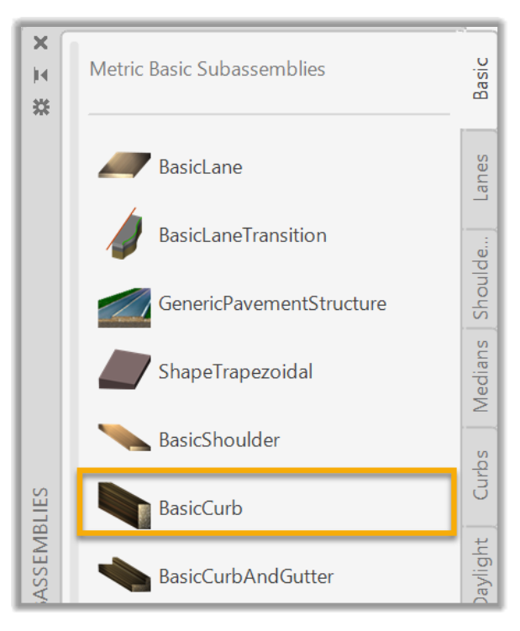Viewport: 520px width, 631px height.
Task: Click the ShapeTrapezoidal shape icon
Action: click(x=124, y=371)
